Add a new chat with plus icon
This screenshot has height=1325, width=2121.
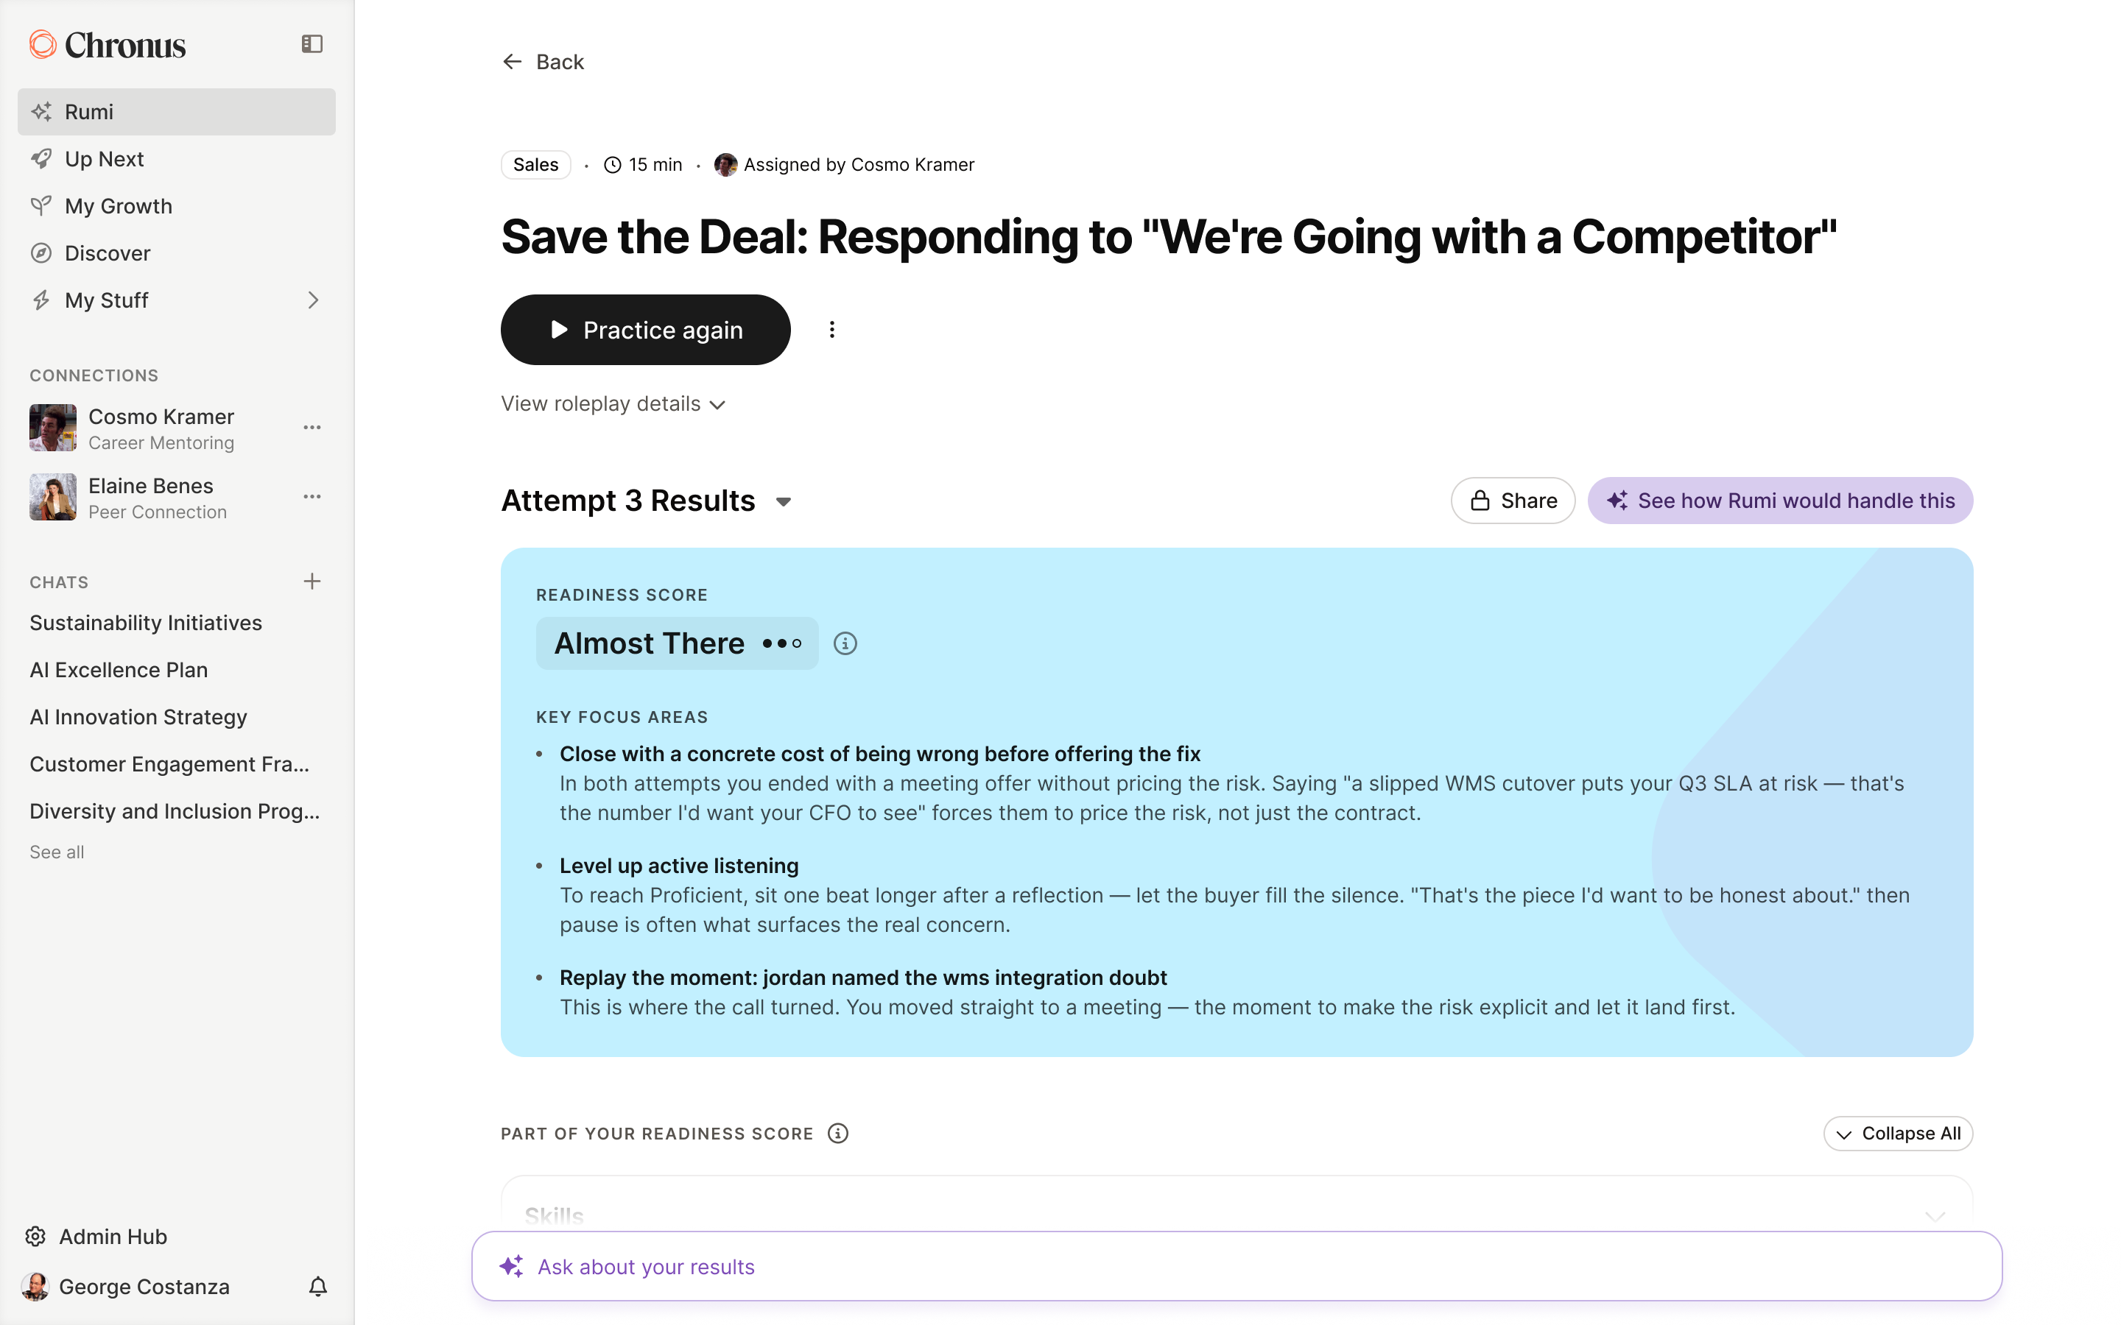(312, 581)
